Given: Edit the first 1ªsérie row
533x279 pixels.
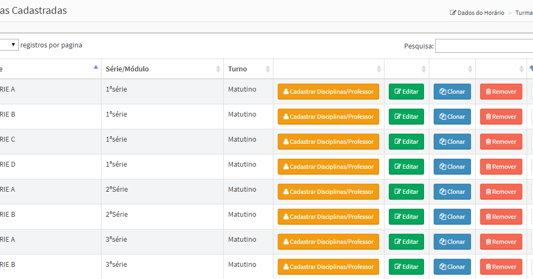Looking at the screenshot, I should (406, 92).
